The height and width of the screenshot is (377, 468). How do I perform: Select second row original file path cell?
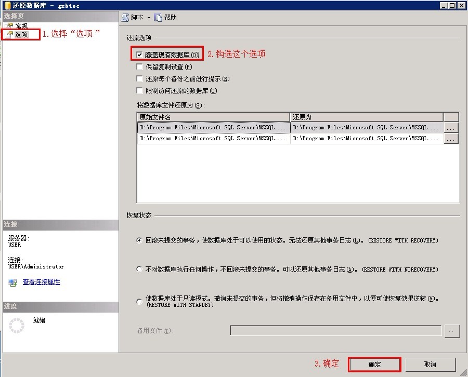(x=213, y=138)
